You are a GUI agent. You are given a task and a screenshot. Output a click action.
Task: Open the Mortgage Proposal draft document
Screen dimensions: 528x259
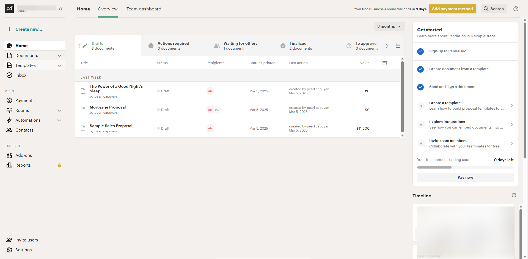click(x=108, y=107)
